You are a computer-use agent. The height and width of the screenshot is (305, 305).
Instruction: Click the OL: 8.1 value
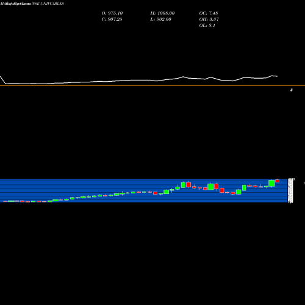(207, 26)
